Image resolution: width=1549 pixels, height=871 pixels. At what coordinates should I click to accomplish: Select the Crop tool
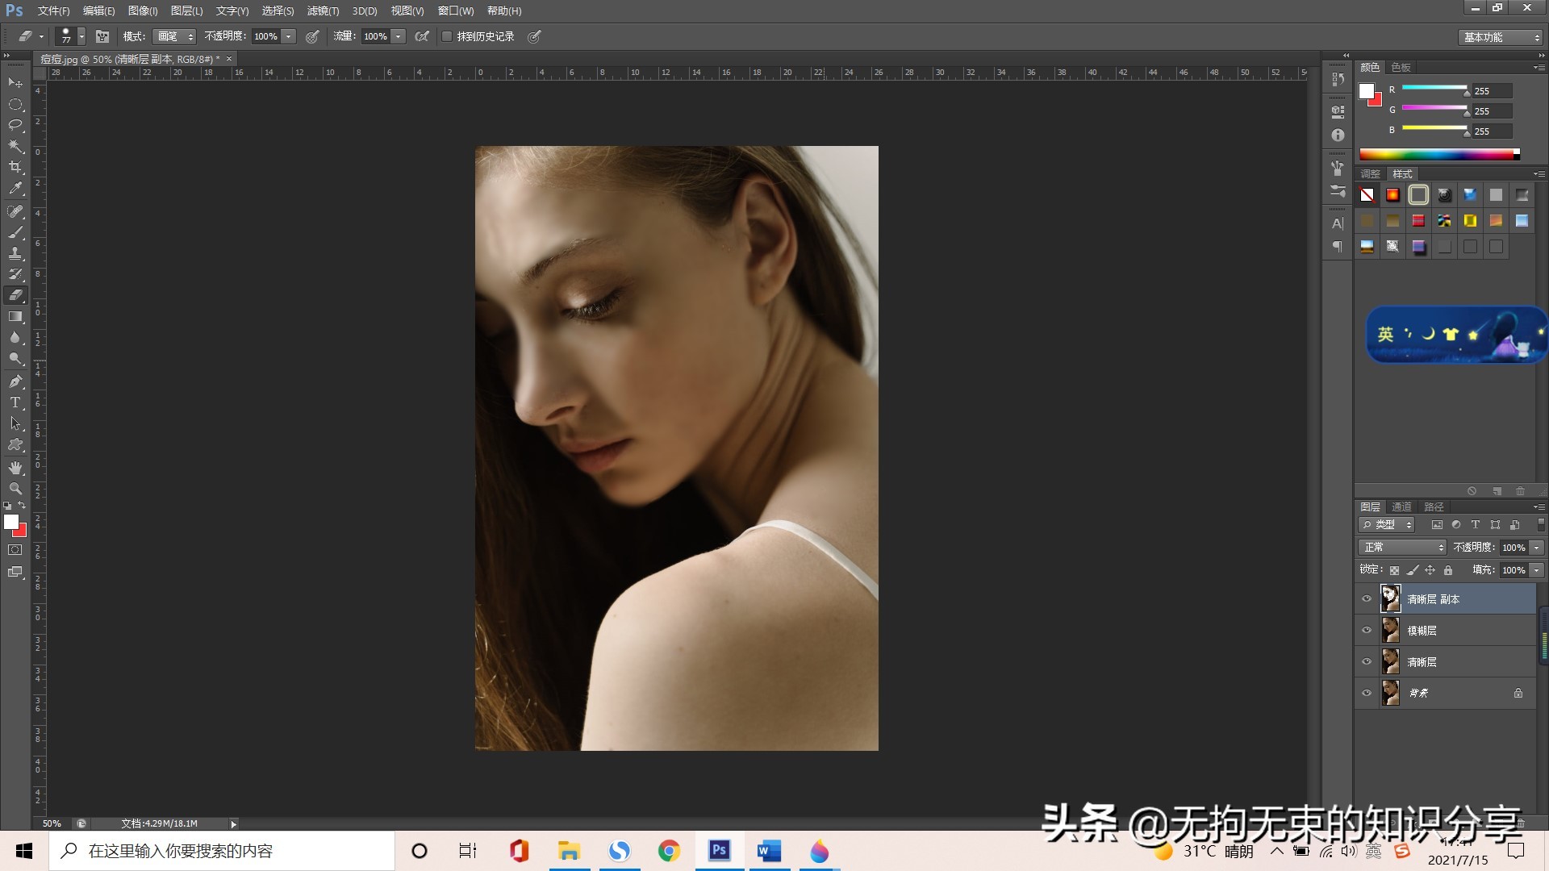tap(15, 167)
